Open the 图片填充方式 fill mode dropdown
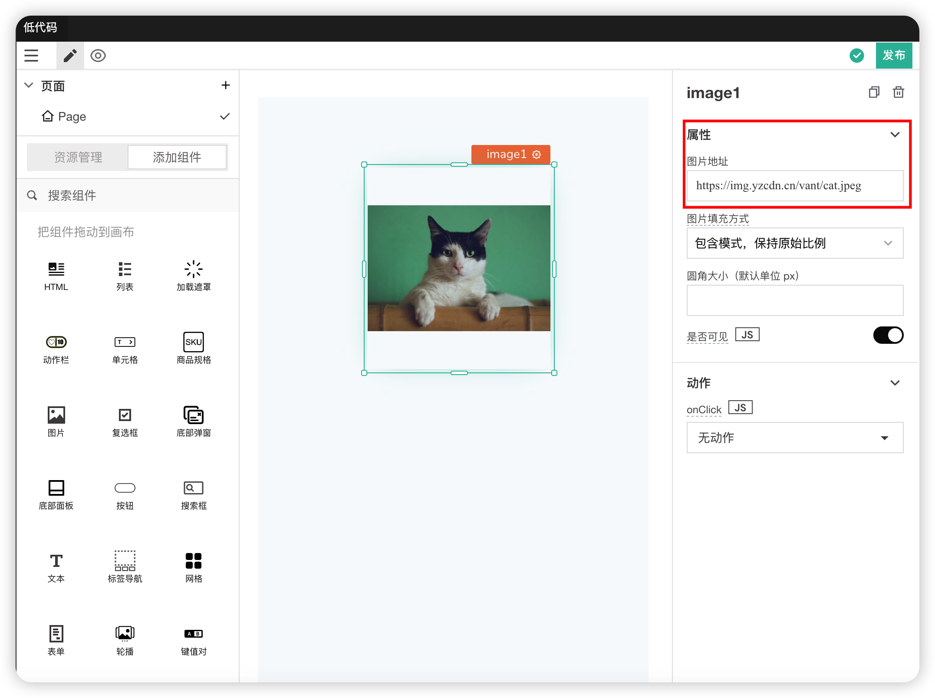This screenshot has height=698, width=935. point(794,243)
